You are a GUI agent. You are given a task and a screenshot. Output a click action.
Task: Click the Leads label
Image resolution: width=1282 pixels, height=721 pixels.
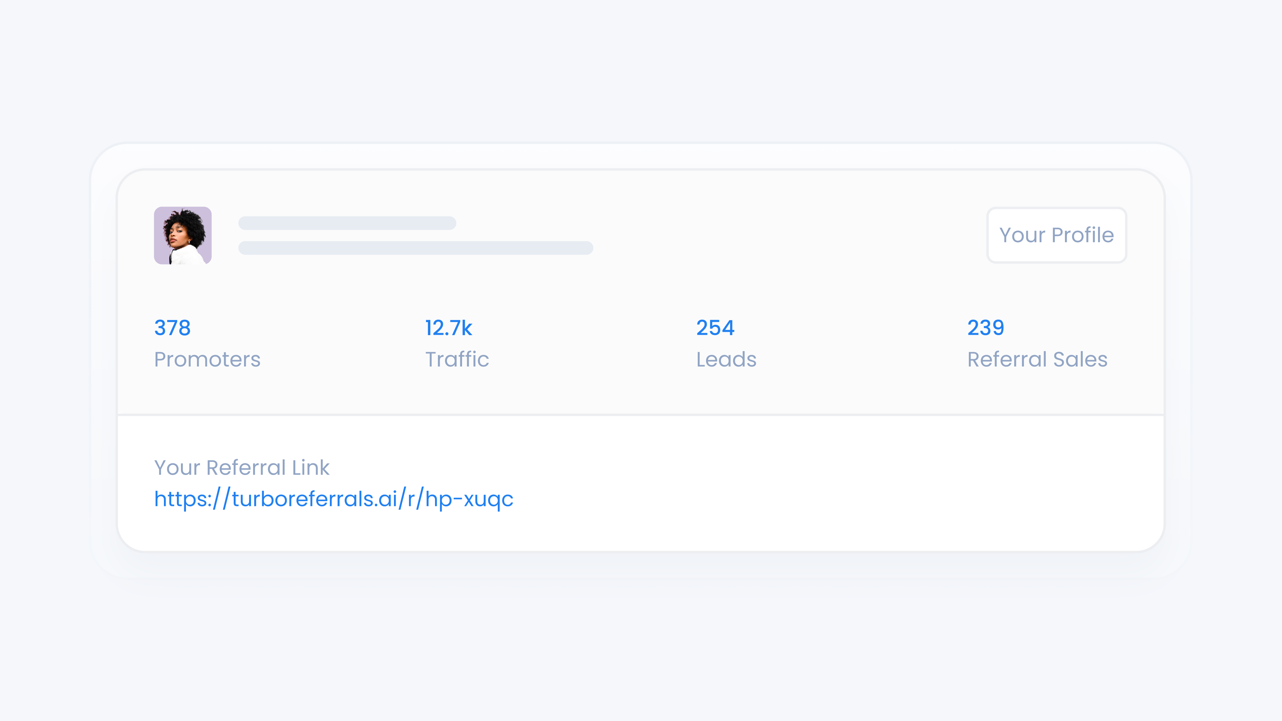(726, 359)
